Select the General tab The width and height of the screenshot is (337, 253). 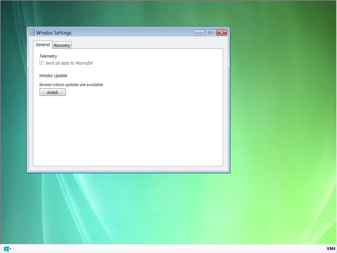tap(42, 44)
